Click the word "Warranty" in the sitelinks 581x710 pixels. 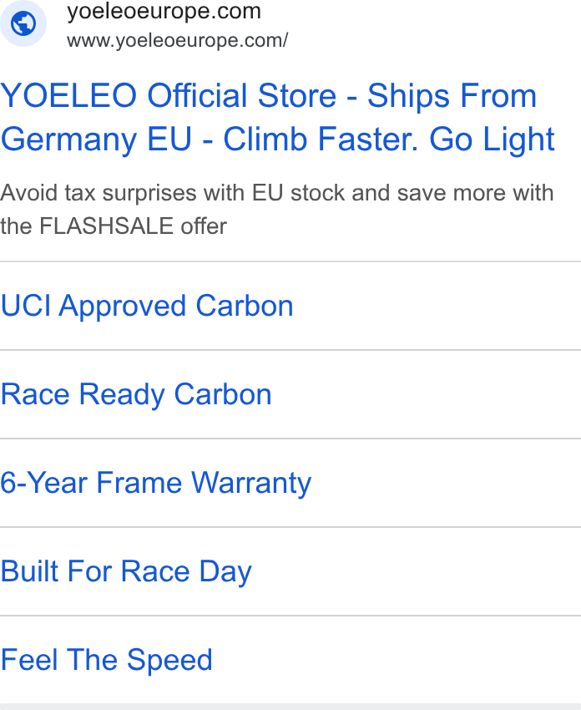pos(251,483)
